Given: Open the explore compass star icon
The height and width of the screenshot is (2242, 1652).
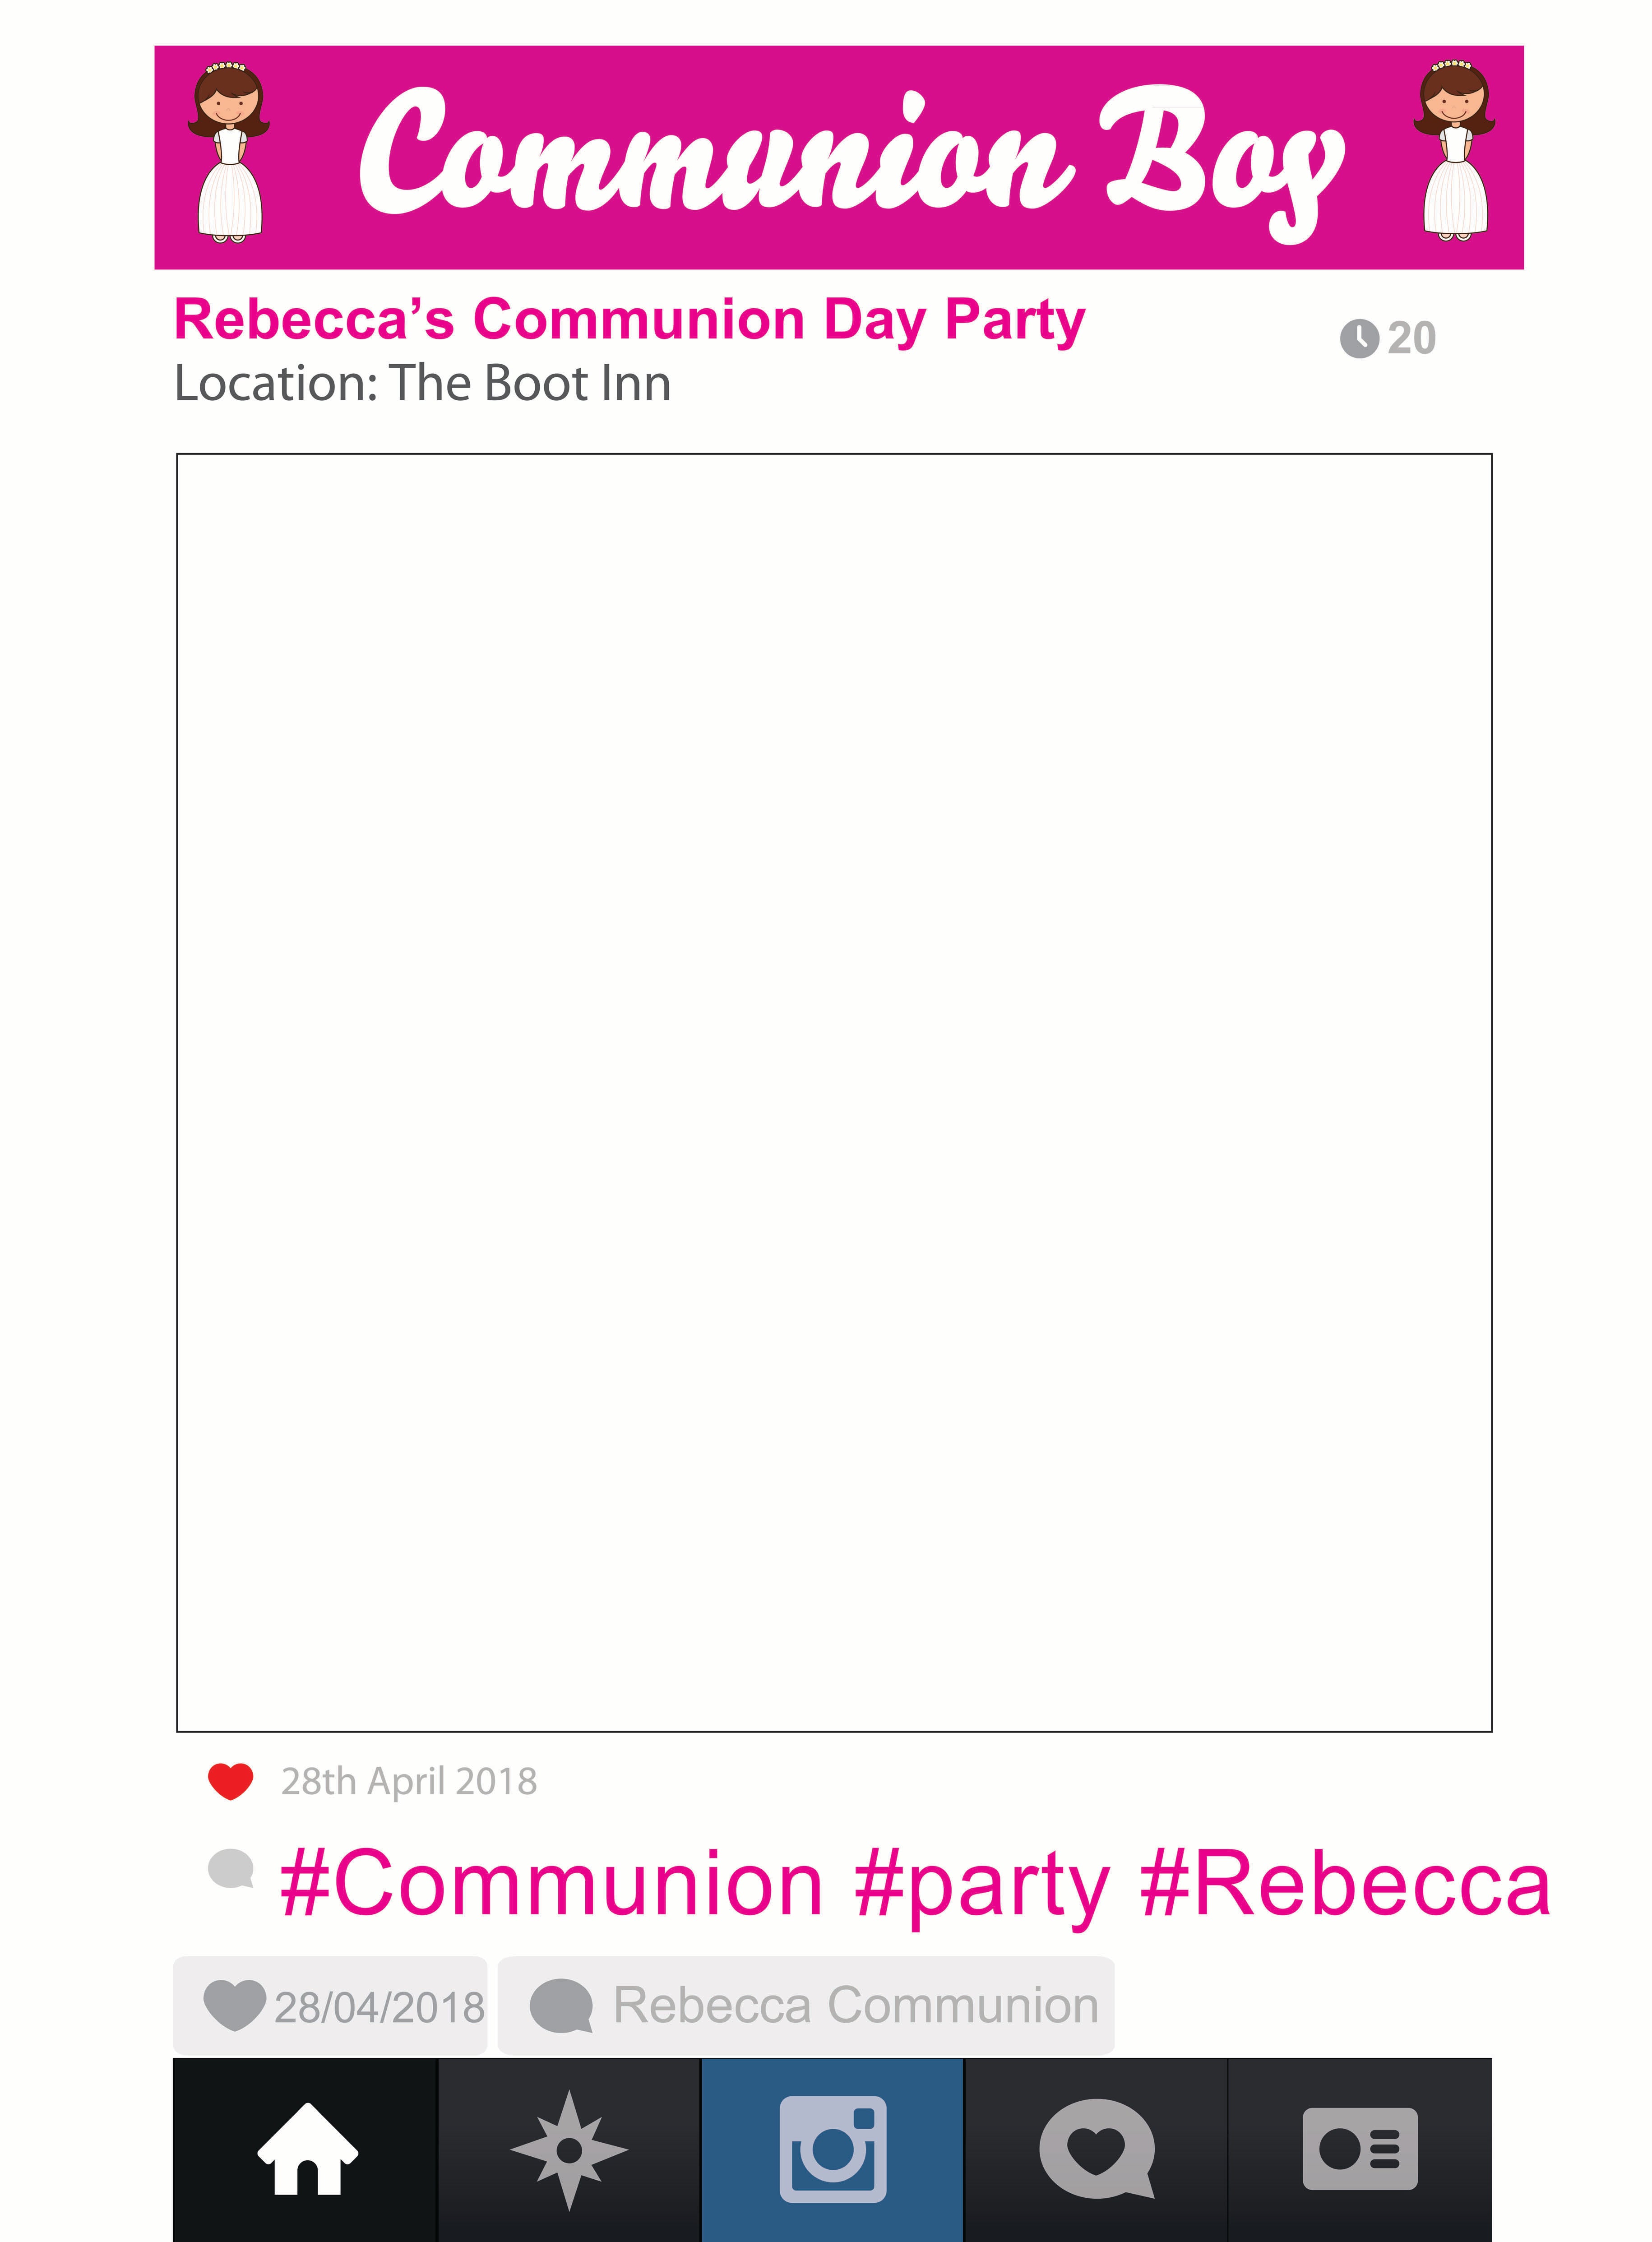Looking at the screenshot, I should pyautogui.click(x=569, y=2149).
